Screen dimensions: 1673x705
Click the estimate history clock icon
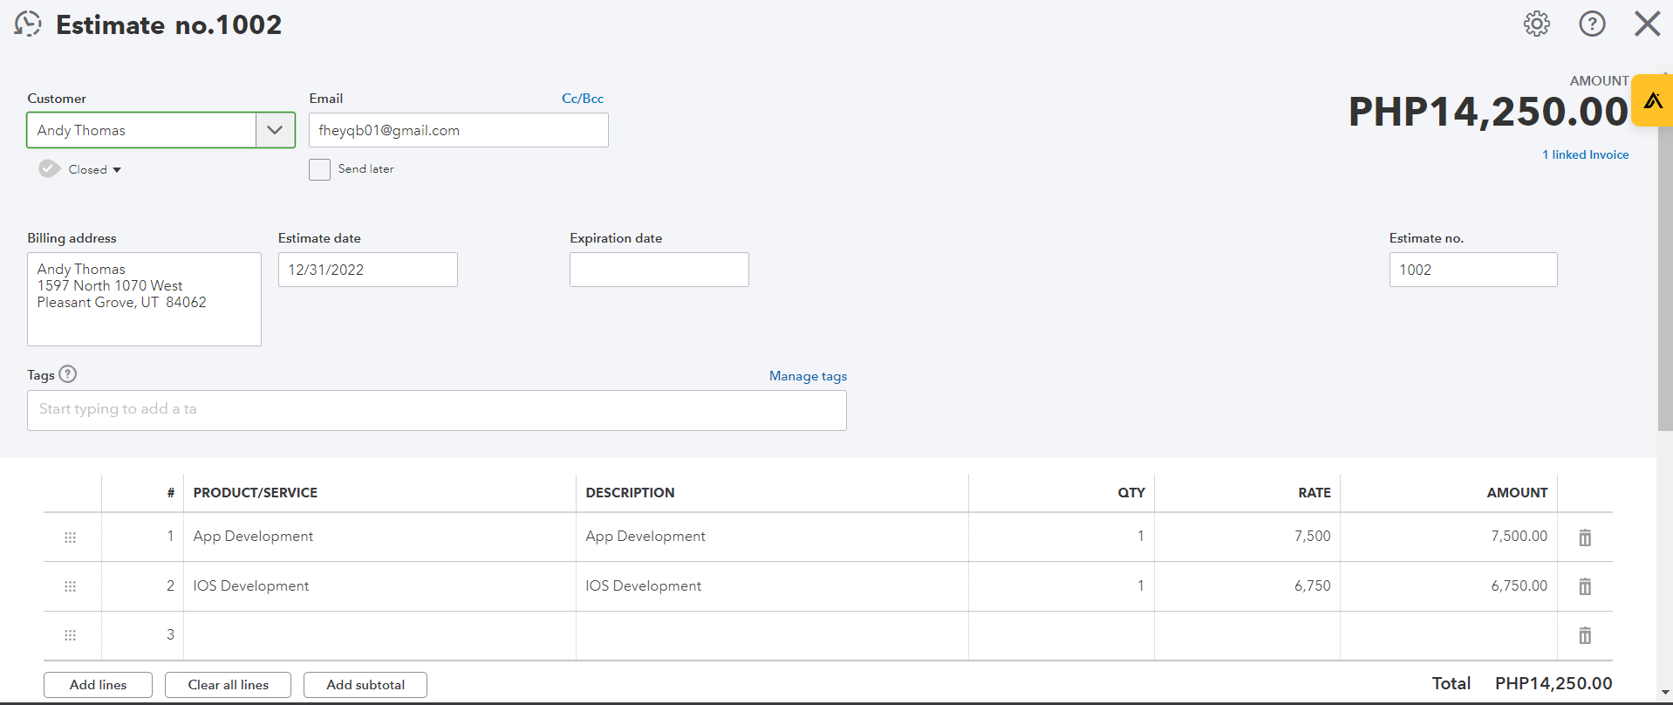click(28, 24)
